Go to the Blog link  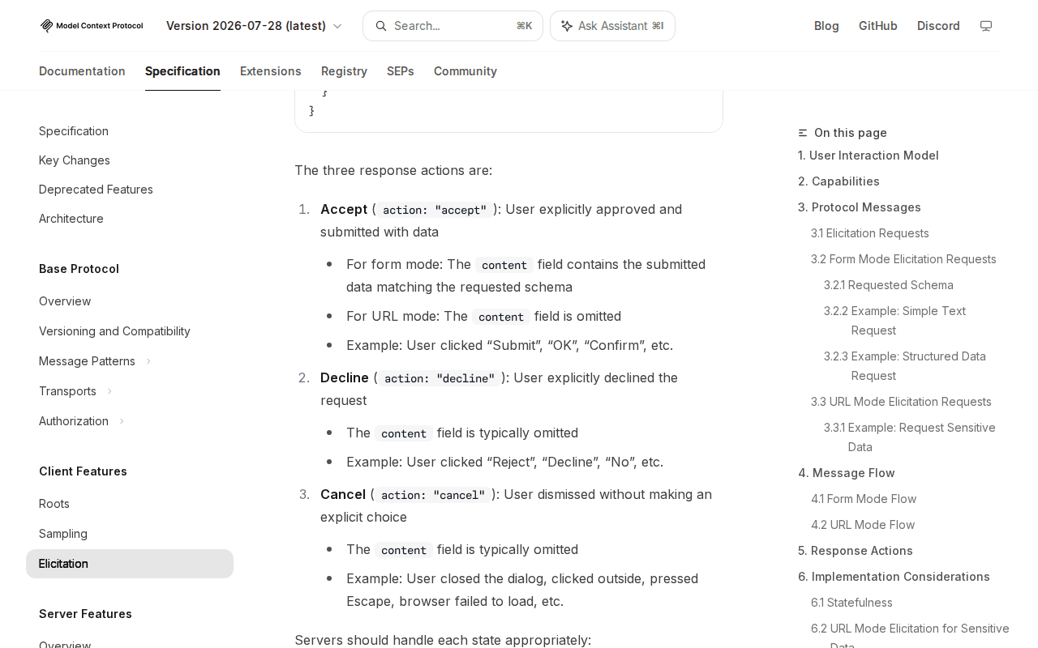click(x=826, y=26)
